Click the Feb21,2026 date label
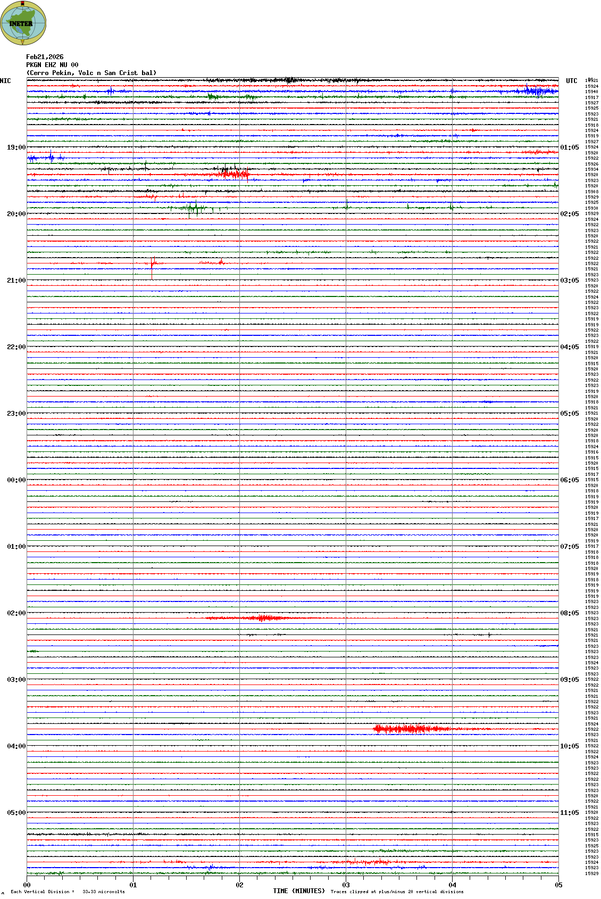The height and width of the screenshot is (899, 601). [45, 57]
